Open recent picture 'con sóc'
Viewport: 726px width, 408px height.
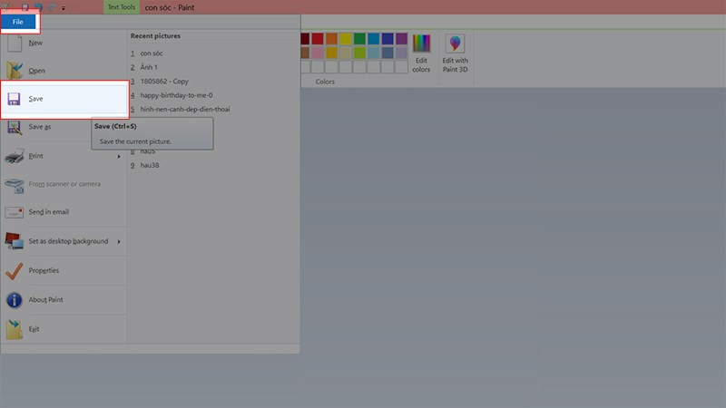point(151,53)
